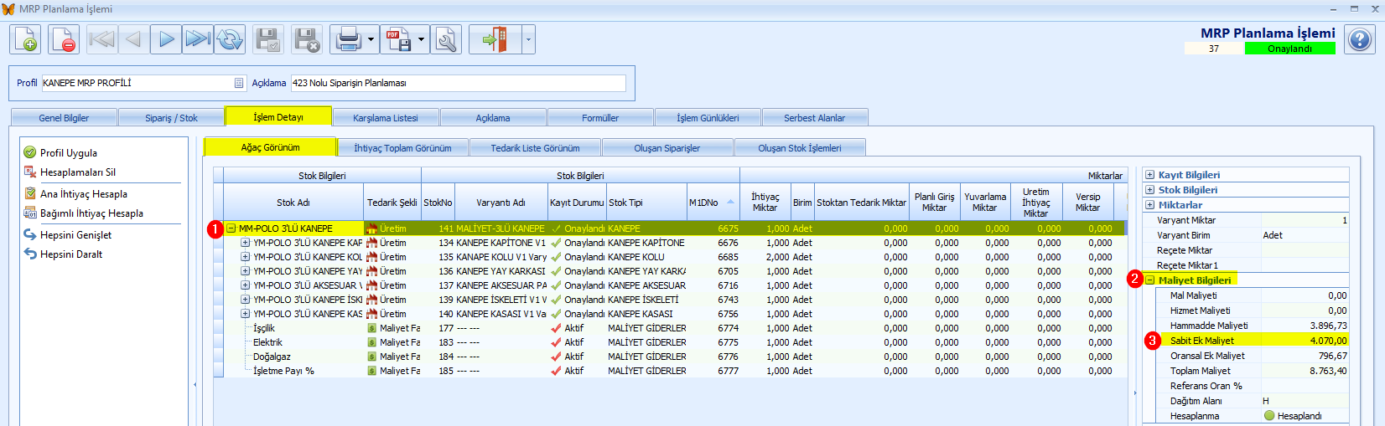This screenshot has height=426, width=1385.
Task: Open the dropdown beside the exit door button
Action: 528,39
